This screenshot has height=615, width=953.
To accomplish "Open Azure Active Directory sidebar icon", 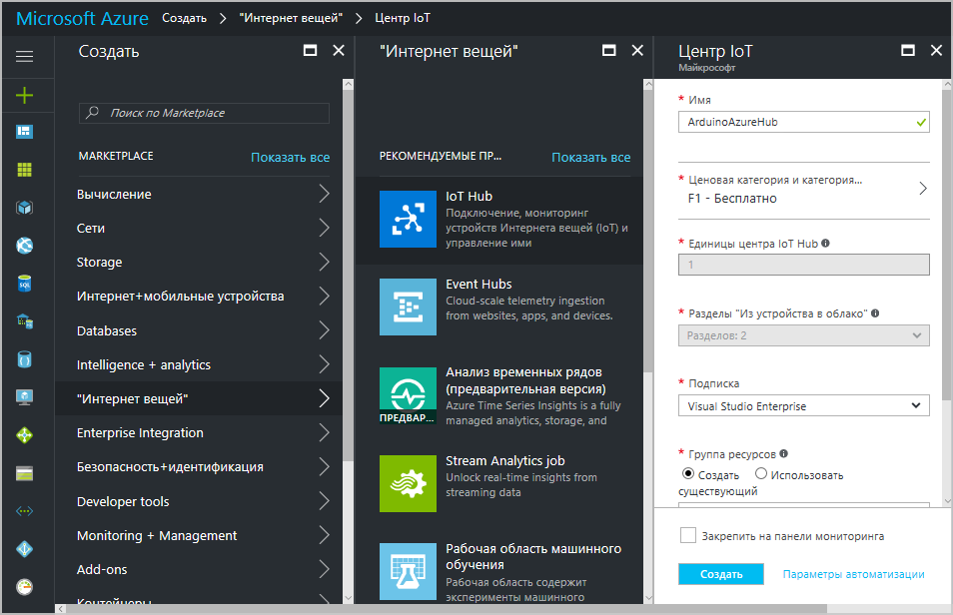I will click(24, 549).
